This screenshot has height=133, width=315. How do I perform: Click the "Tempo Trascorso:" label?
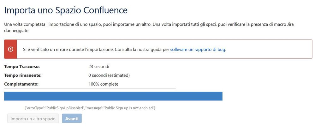(x=22, y=67)
